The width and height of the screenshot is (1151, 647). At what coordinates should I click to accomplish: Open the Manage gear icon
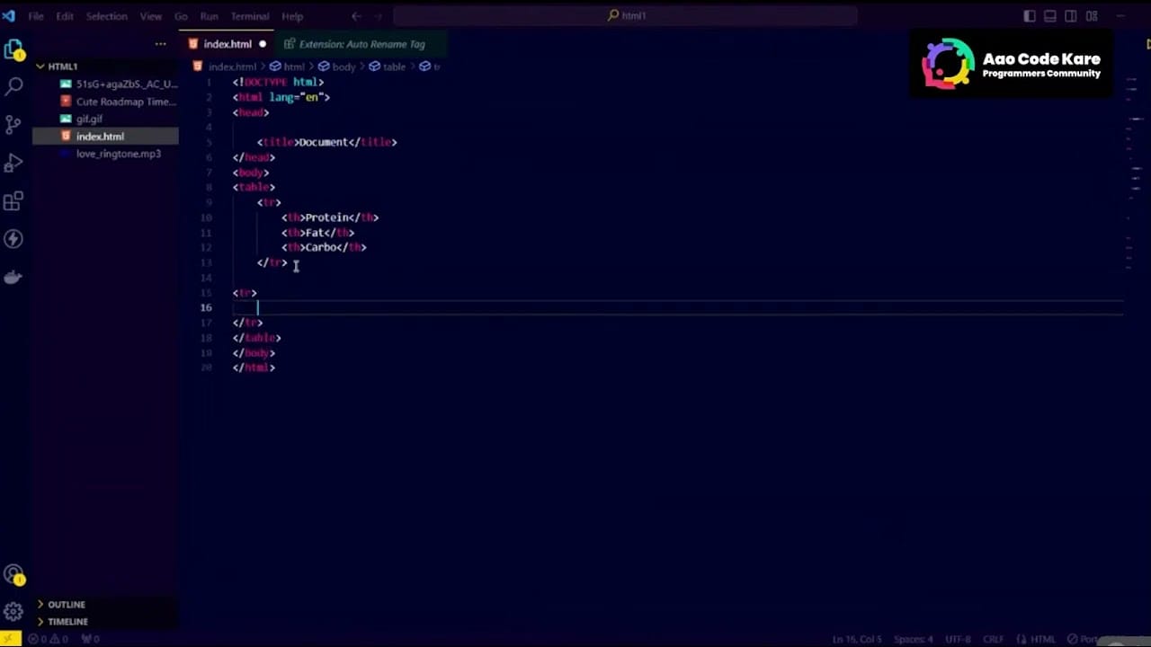pyautogui.click(x=13, y=612)
